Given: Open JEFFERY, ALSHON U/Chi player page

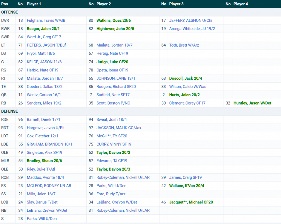Looking at the screenshot, I should click(191, 20).
